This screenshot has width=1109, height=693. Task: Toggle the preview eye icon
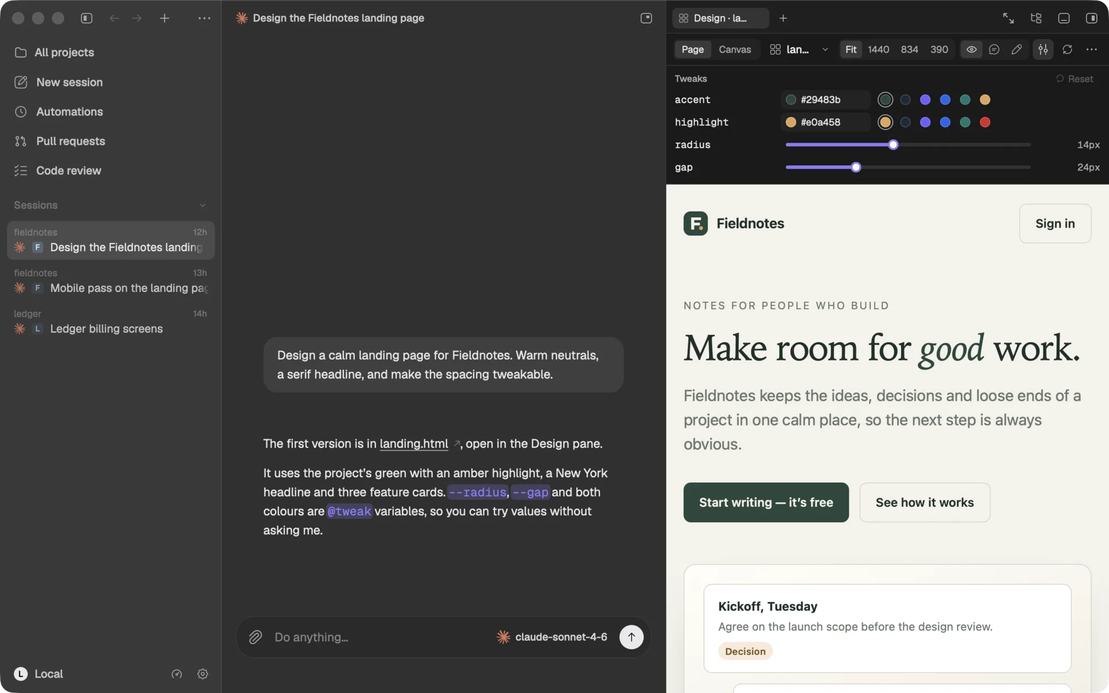[x=971, y=49]
